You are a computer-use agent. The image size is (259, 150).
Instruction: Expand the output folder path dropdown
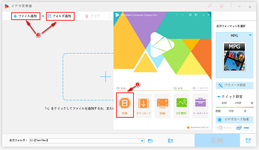coord(142,141)
